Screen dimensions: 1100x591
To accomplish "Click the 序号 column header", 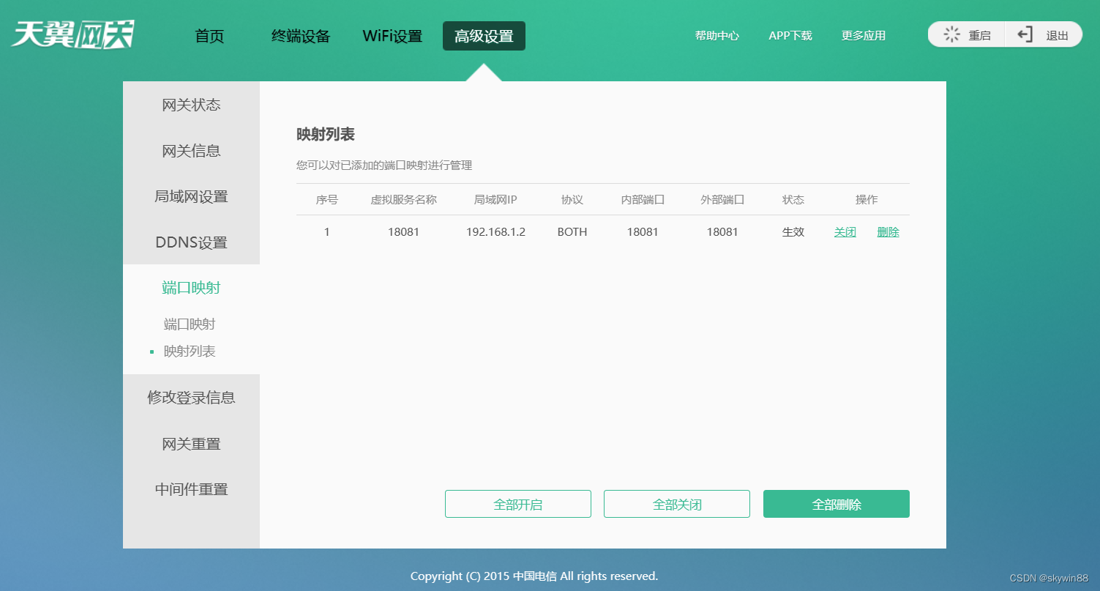I will coord(327,200).
